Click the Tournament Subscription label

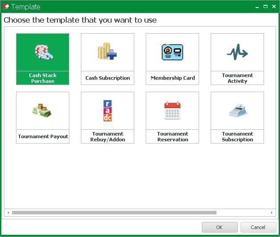pos(237,136)
